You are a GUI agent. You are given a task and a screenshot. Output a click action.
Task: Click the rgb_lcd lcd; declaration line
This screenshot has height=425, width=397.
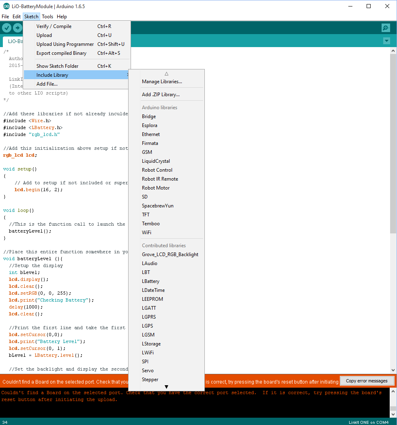pyautogui.click(x=20, y=155)
